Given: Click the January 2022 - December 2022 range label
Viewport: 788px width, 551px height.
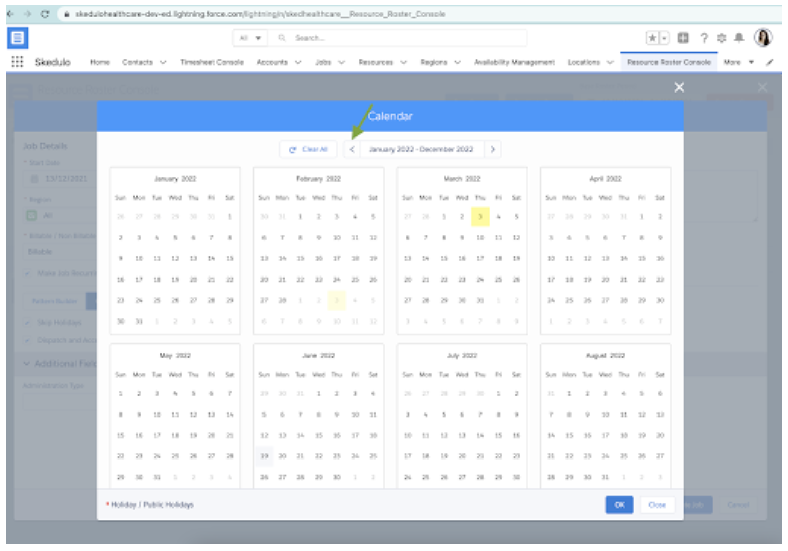Looking at the screenshot, I should click(421, 150).
